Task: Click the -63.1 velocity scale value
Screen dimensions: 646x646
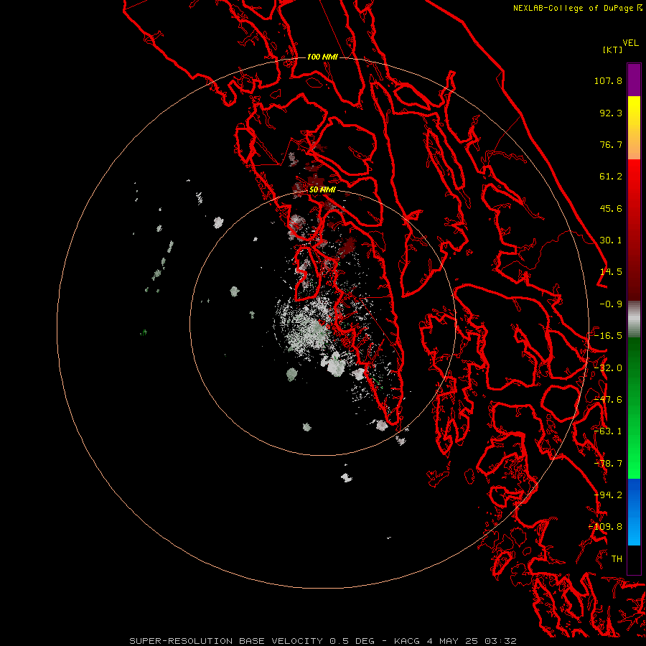Action: [x=608, y=431]
